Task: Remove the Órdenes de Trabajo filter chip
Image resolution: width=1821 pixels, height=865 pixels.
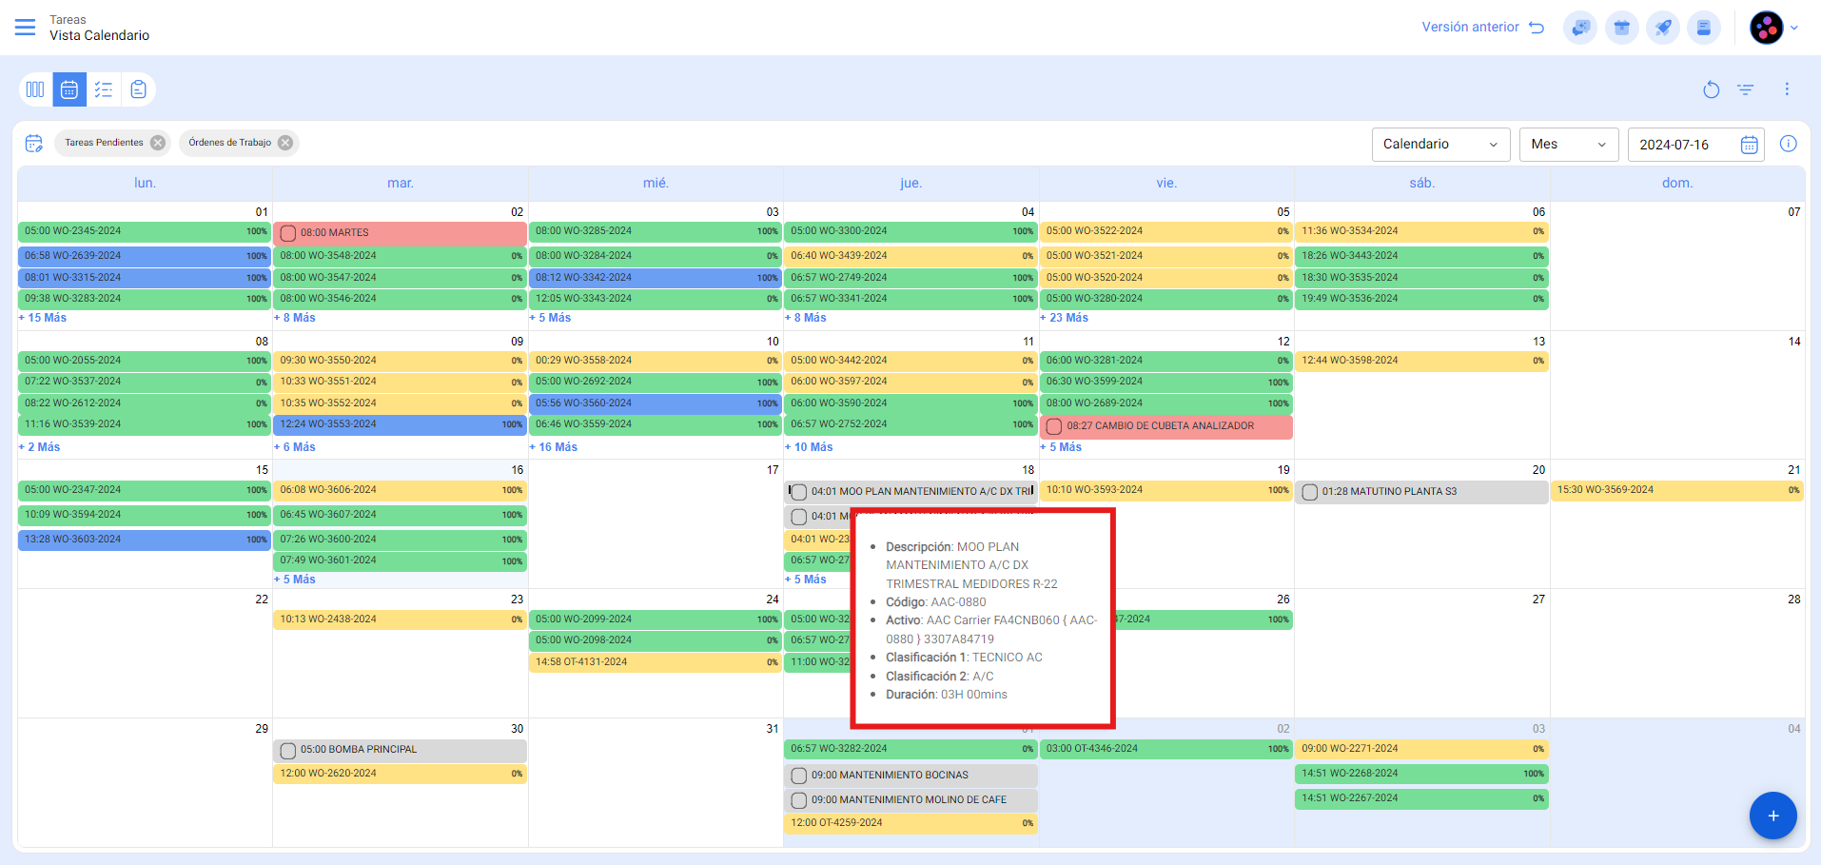Action: [285, 143]
